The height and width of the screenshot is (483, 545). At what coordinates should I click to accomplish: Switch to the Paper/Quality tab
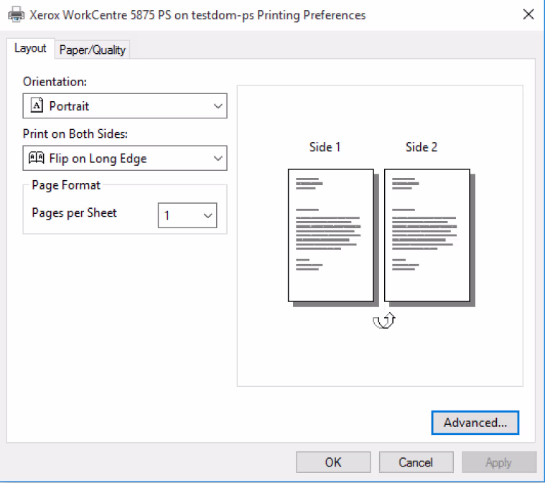click(93, 50)
